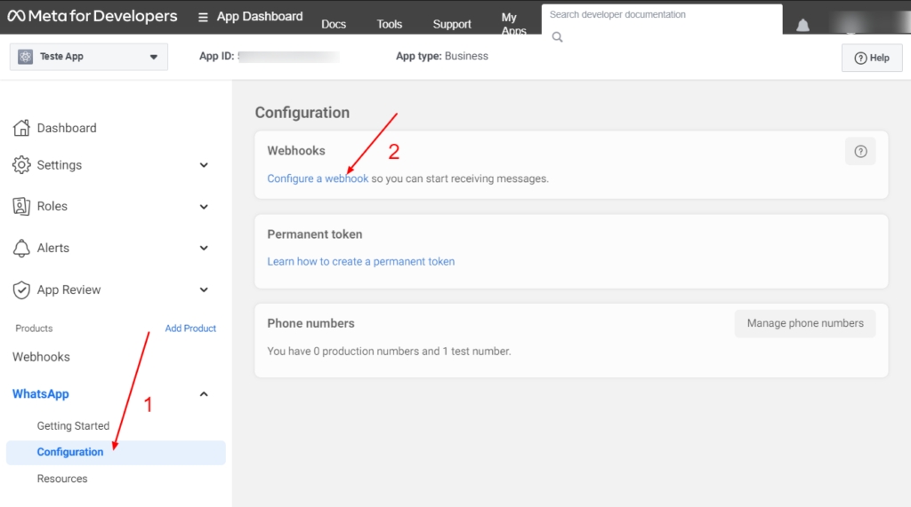
Task: Open the Tools menu in top bar
Action: [x=389, y=24]
